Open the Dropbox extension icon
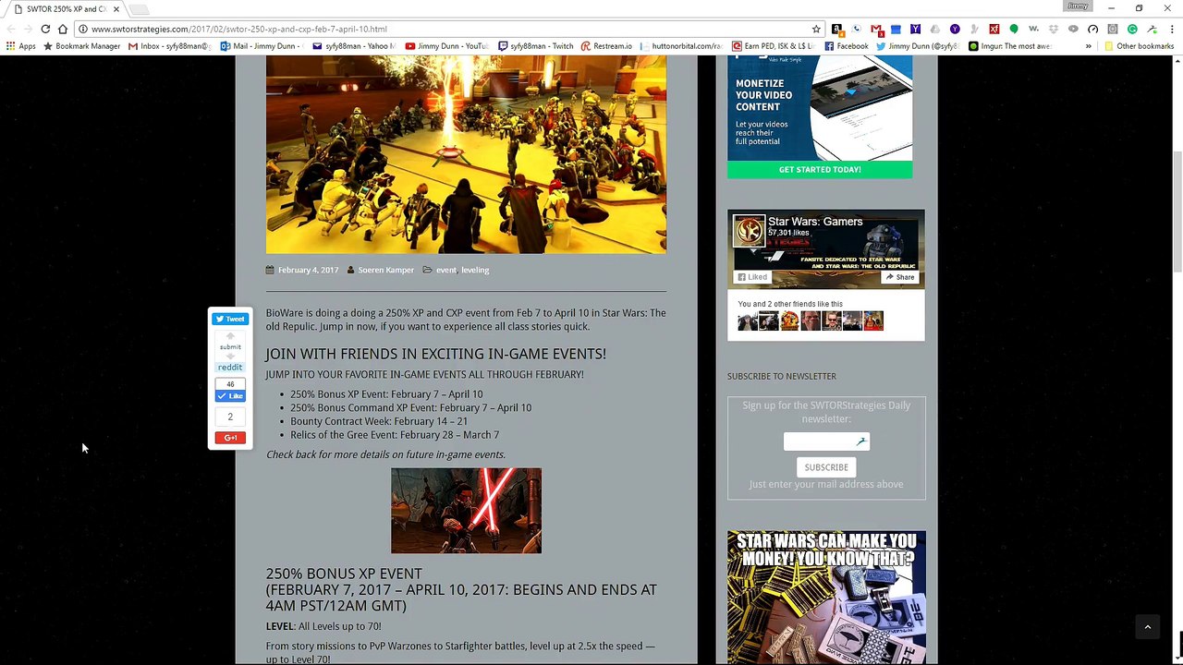The image size is (1183, 665). click(1054, 29)
